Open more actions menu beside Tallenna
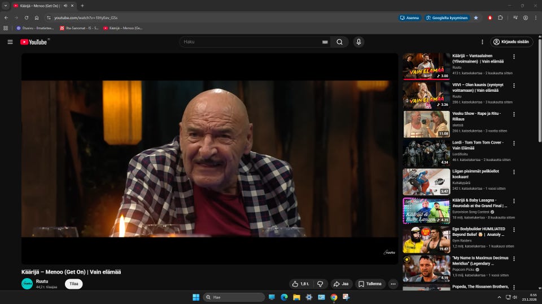This screenshot has height=304, width=542. pos(393,284)
